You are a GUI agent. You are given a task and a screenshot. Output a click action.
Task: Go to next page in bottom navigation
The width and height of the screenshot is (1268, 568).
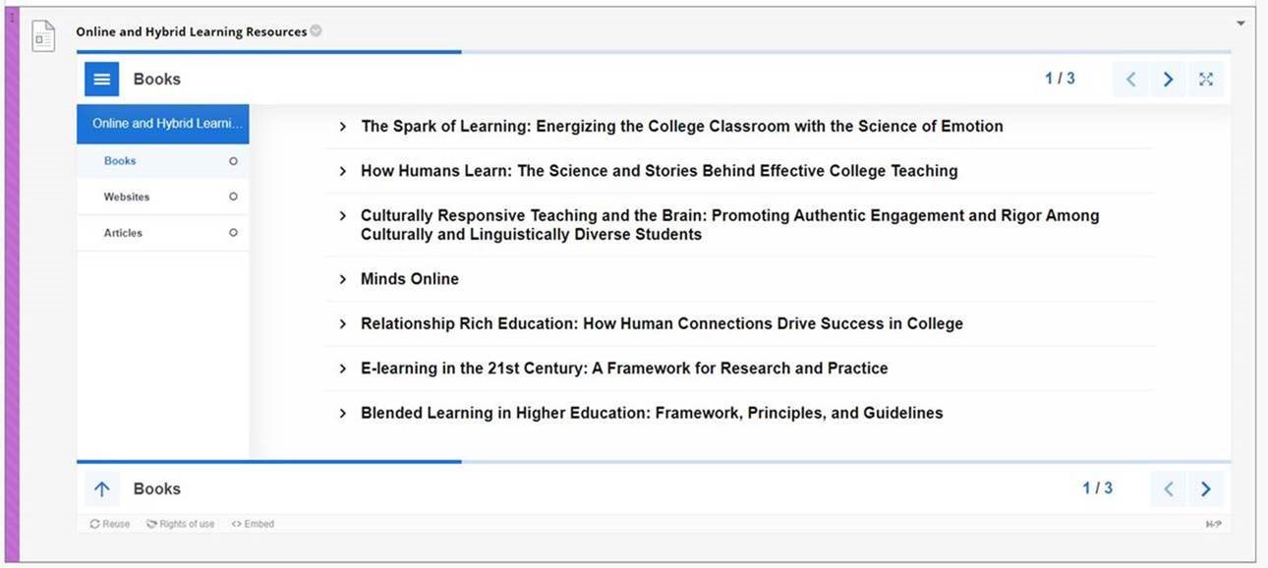pos(1205,488)
